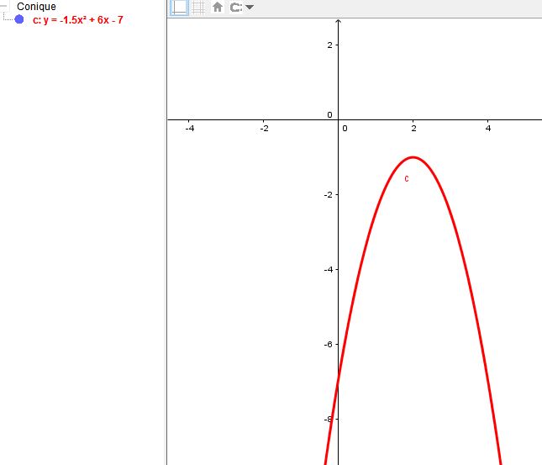Select the Conique category label
542x465 pixels.
(36, 7)
